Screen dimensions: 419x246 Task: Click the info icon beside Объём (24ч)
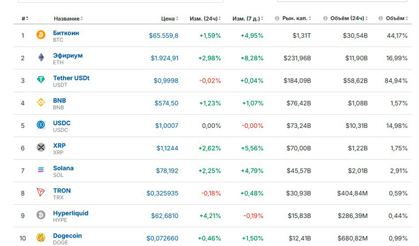(x=325, y=18)
